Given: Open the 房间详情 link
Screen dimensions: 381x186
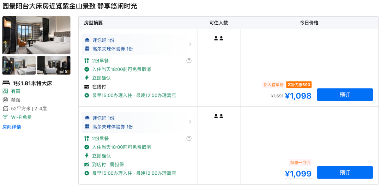Looking at the screenshot, I should click(x=12, y=127).
